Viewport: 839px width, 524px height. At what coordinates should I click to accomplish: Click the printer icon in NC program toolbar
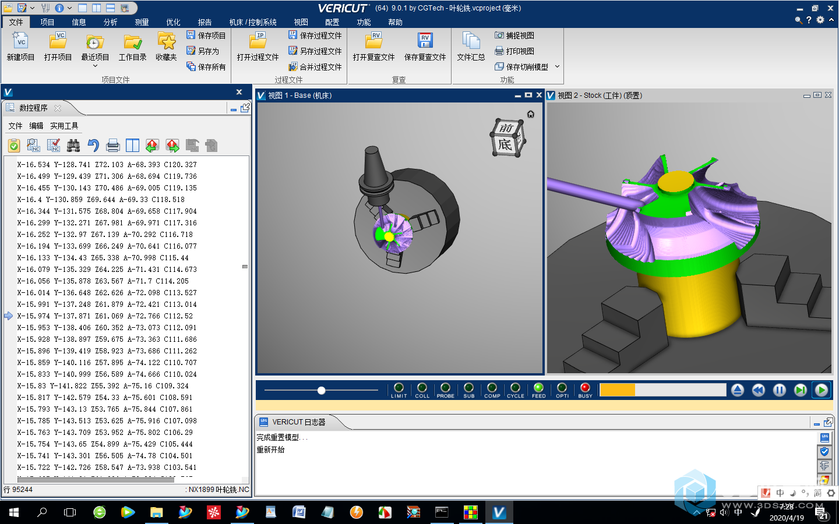(x=113, y=146)
